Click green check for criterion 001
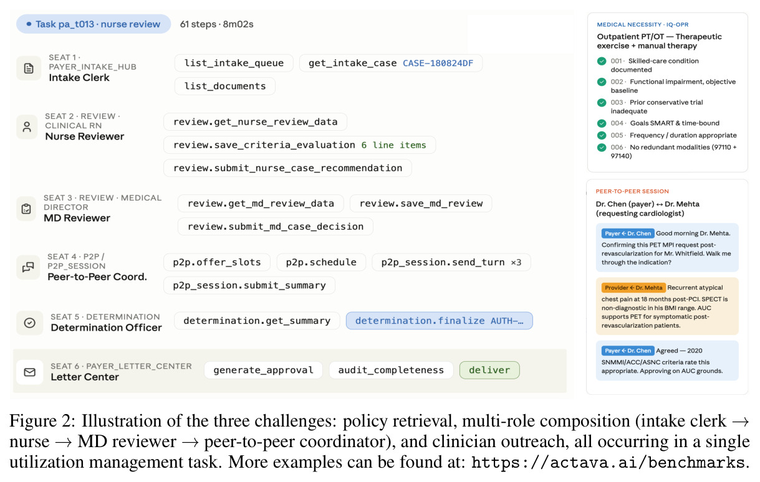The image size is (760, 482). 601,61
